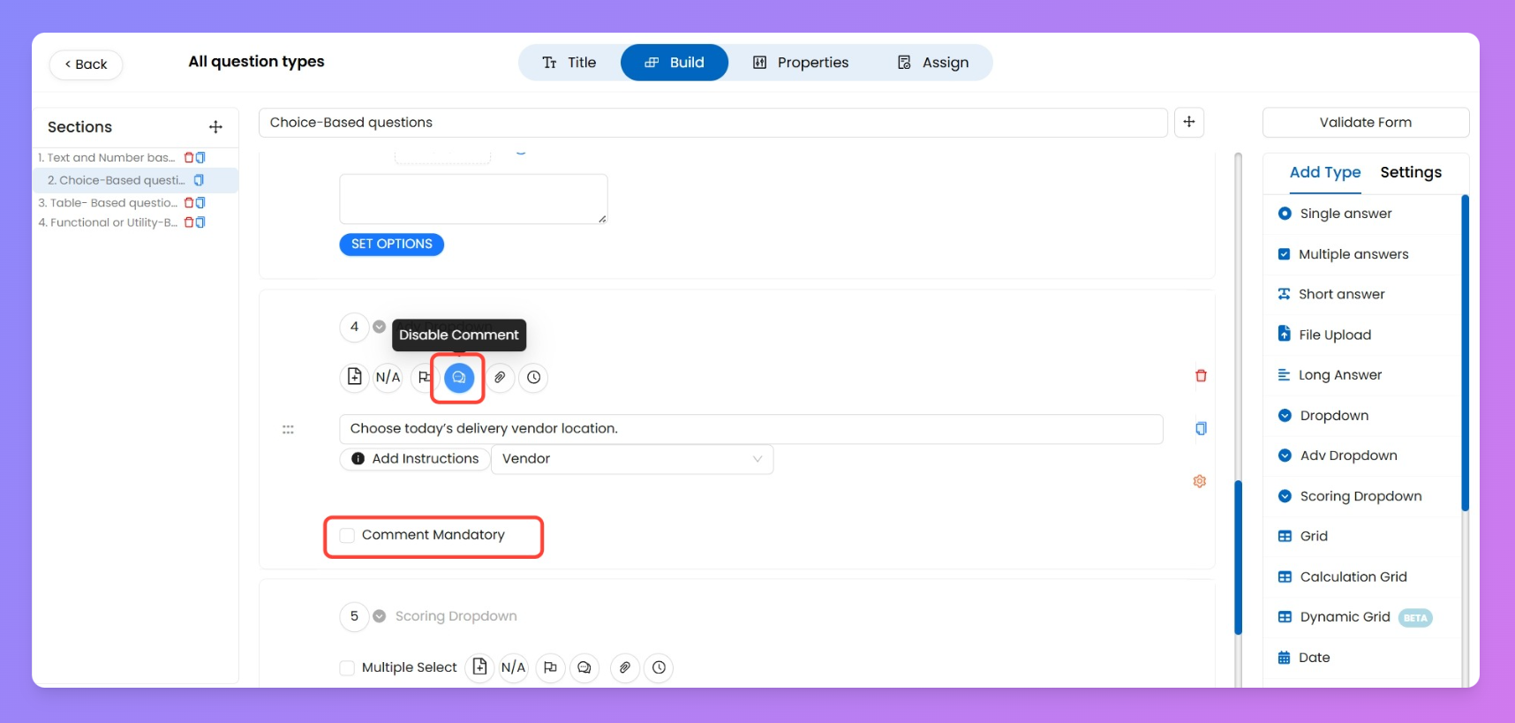1515x723 pixels.
Task: Click the SET OPTIONS button
Action: (x=392, y=245)
